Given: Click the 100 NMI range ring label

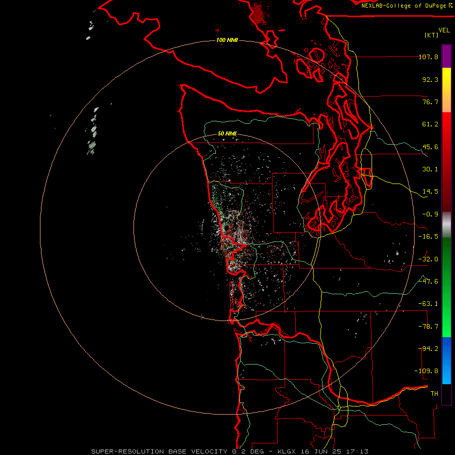Looking at the screenshot, I should 227,40.
